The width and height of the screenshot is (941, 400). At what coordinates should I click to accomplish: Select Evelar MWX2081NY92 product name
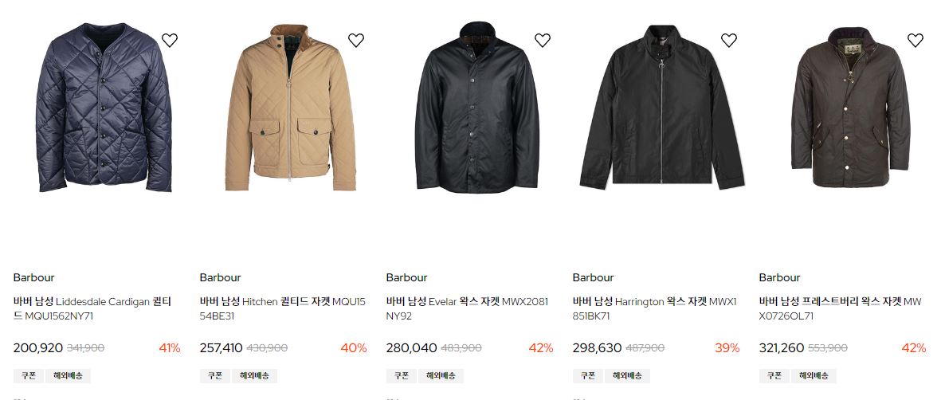[467, 308]
